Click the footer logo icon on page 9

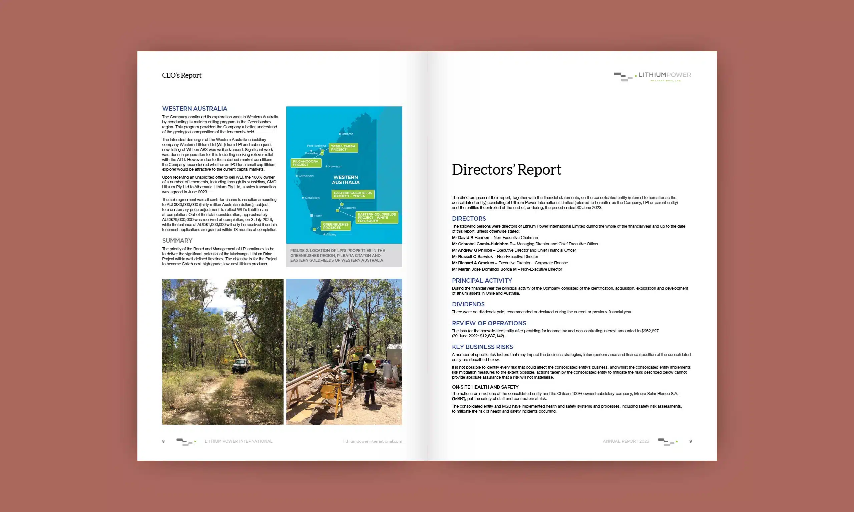click(667, 442)
